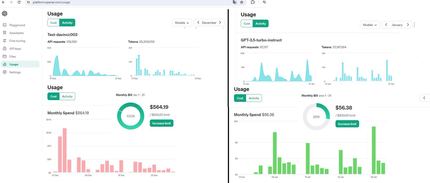430x183 pixels.
Task: Click the OpenAI logo in the sidebar
Action: [x=5, y=14]
